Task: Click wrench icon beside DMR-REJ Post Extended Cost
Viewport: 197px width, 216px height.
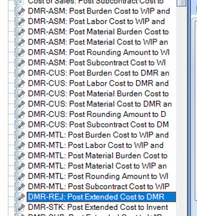Action: (x=20, y=197)
